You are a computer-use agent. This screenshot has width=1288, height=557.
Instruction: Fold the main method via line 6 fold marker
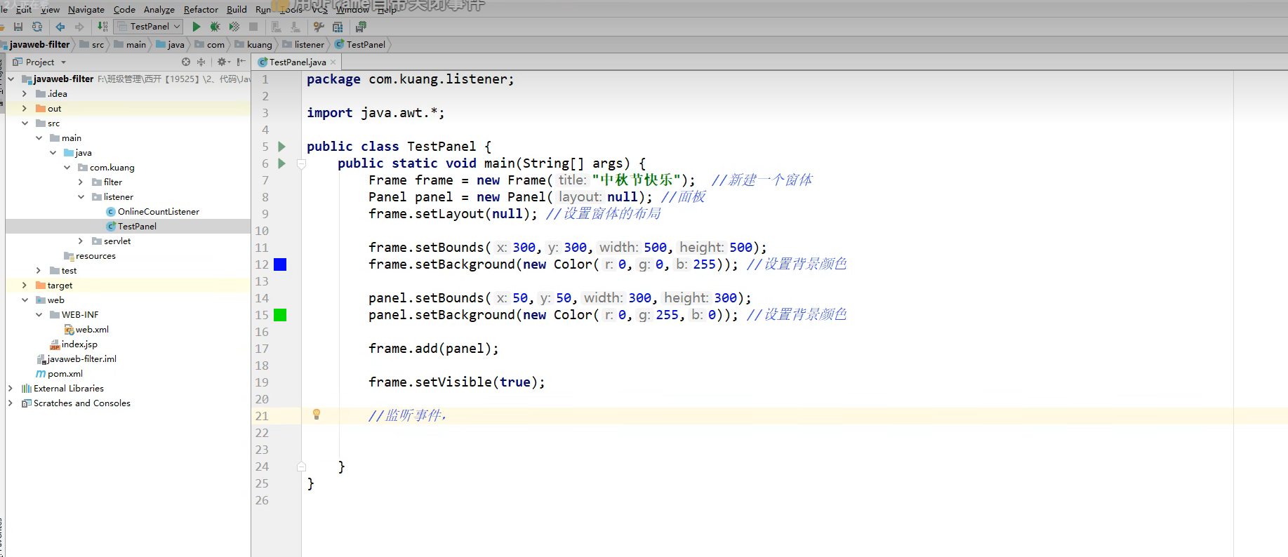pos(301,164)
